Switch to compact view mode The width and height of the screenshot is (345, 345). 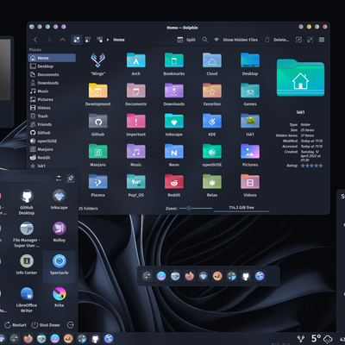pyautogui.click(x=88, y=40)
